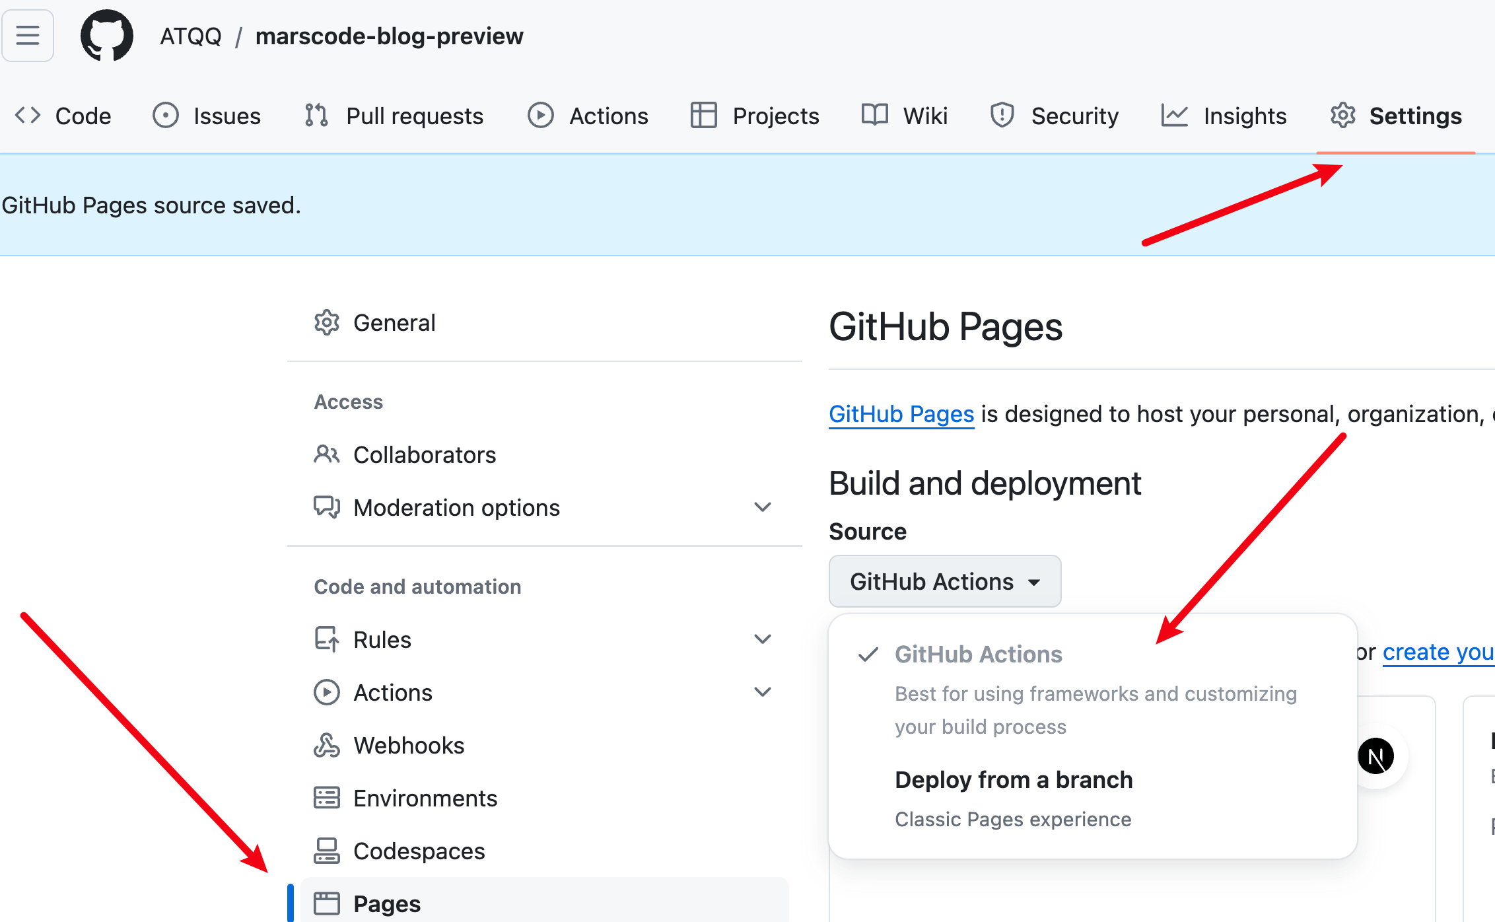Click the Wiki book icon
1495x922 pixels.
[875, 116]
